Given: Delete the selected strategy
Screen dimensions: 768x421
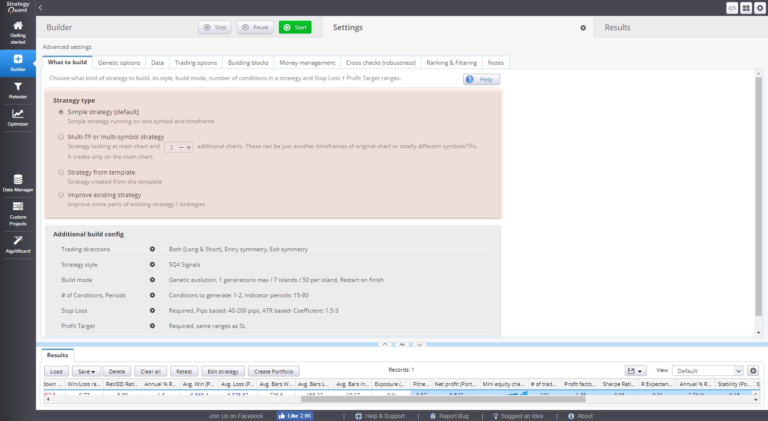Looking at the screenshot, I should coord(117,372).
